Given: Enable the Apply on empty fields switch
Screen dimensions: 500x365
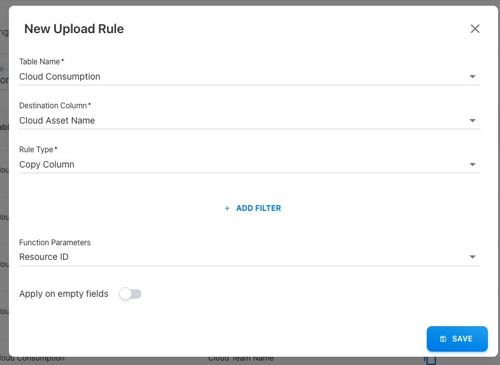Looking at the screenshot, I should [x=130, y=294].
